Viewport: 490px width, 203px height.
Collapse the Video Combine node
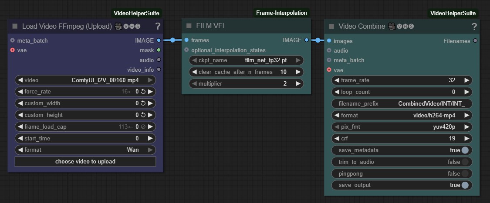click(331, 27)
